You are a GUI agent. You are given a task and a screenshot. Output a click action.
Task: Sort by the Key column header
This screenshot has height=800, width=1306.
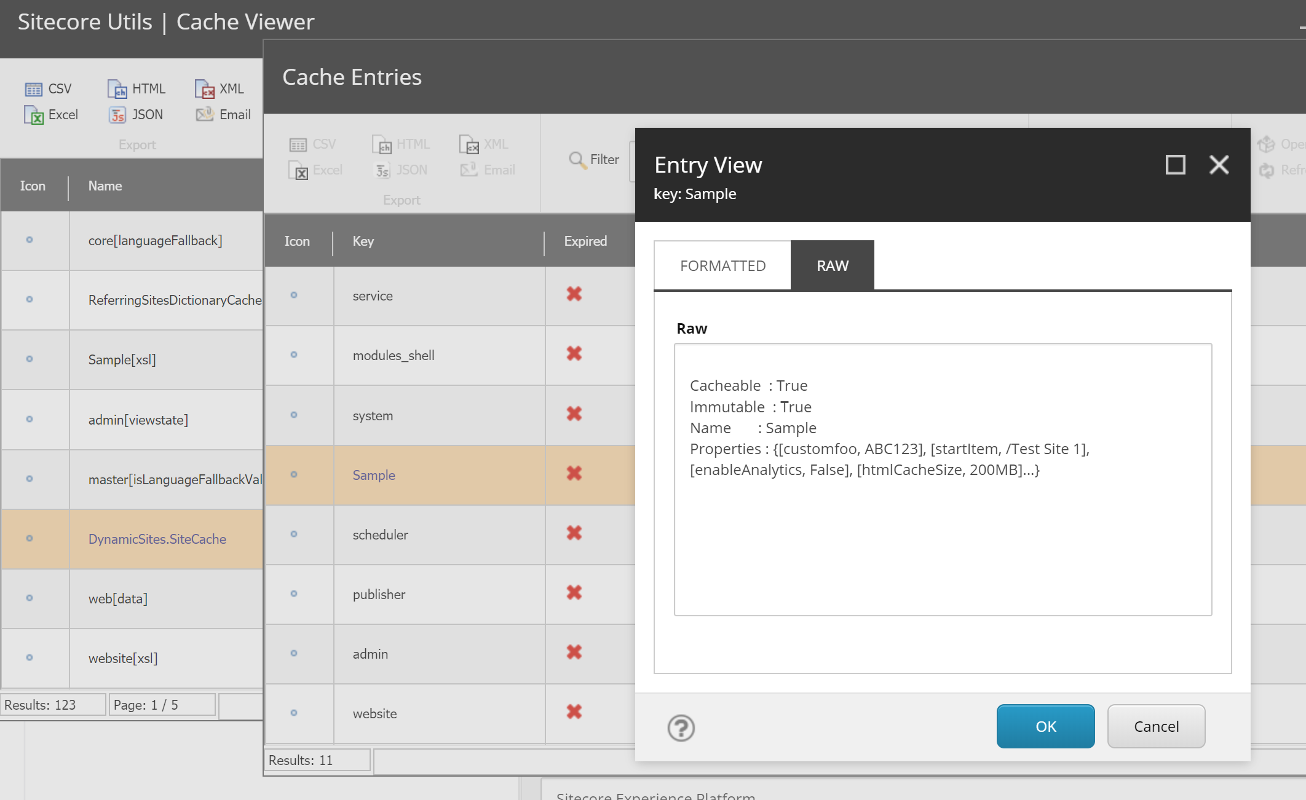pos(363,241)
